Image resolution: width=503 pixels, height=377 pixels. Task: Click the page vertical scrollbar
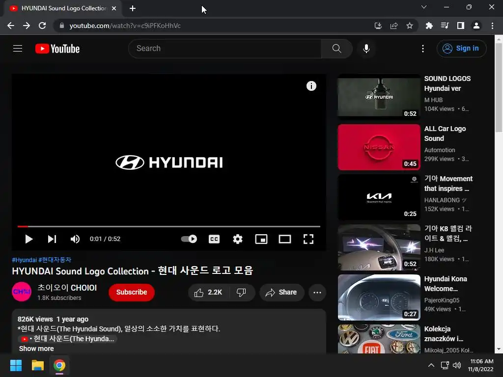pyautogui.click(x=499, y=86)
